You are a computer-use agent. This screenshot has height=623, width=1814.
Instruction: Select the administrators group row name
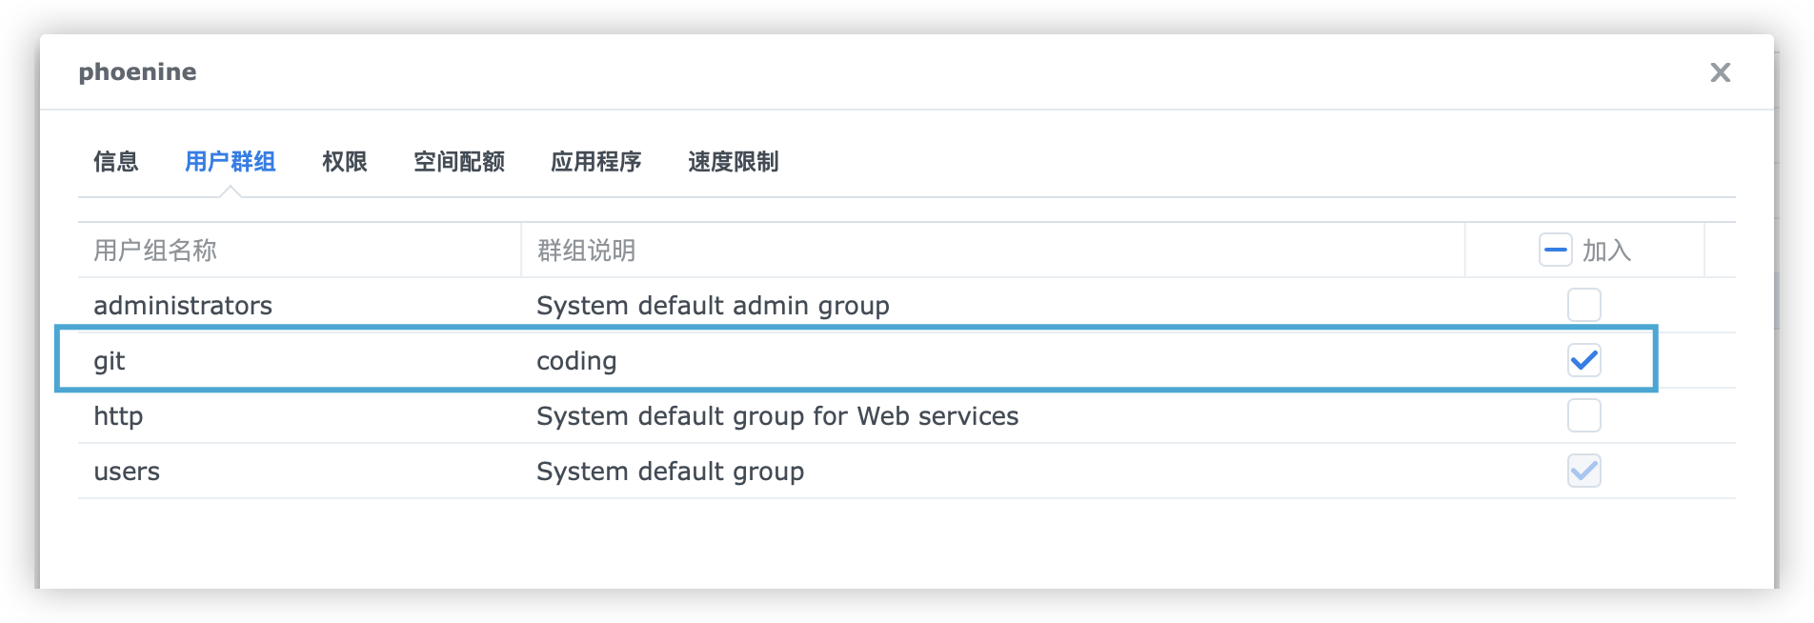click(x=183, y=306)
